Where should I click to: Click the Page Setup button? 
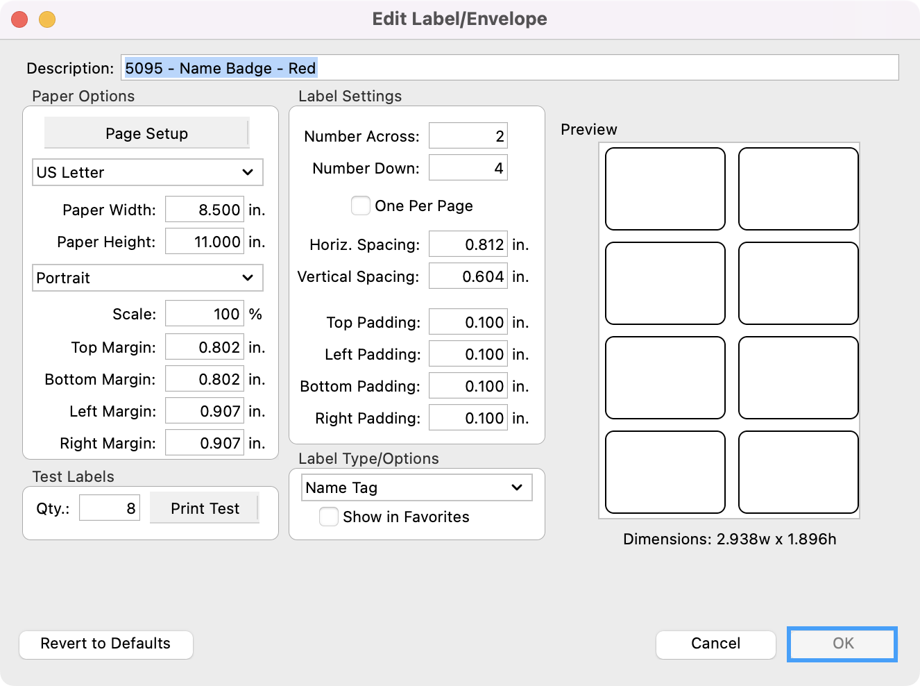(146, 133)
